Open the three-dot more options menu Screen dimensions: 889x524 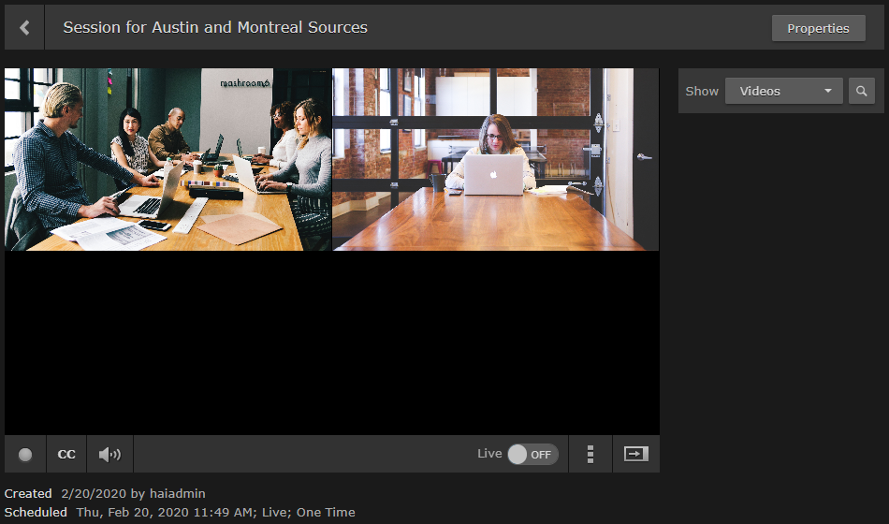pyautogui.click(x=590, y=455)
